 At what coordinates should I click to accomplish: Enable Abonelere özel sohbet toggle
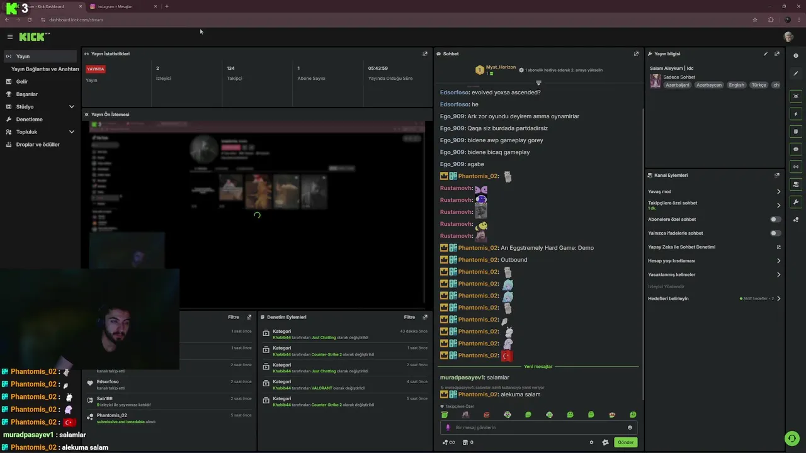pos(776,219)
